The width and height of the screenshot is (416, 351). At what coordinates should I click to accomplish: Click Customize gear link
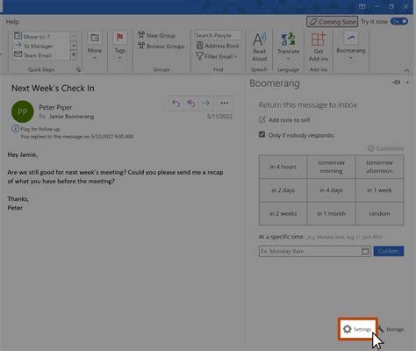point(385,148)
